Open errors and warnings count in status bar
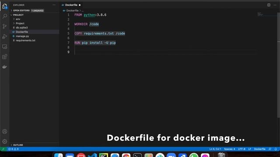 coord(14,149)
